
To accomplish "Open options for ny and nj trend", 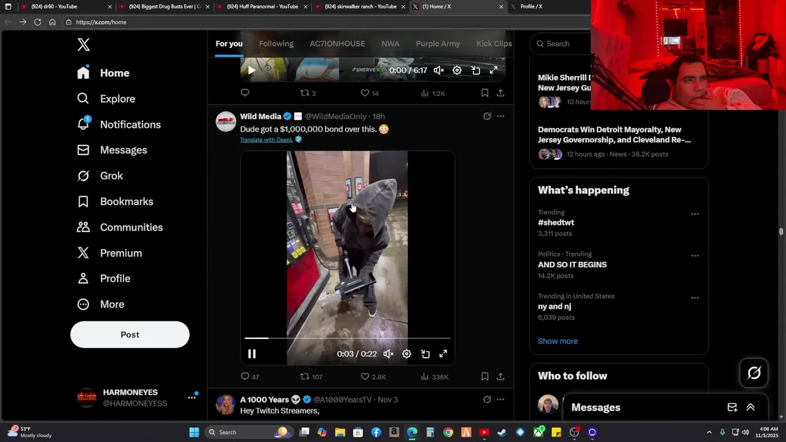I will pyautogui.click(x=695, y=298).
